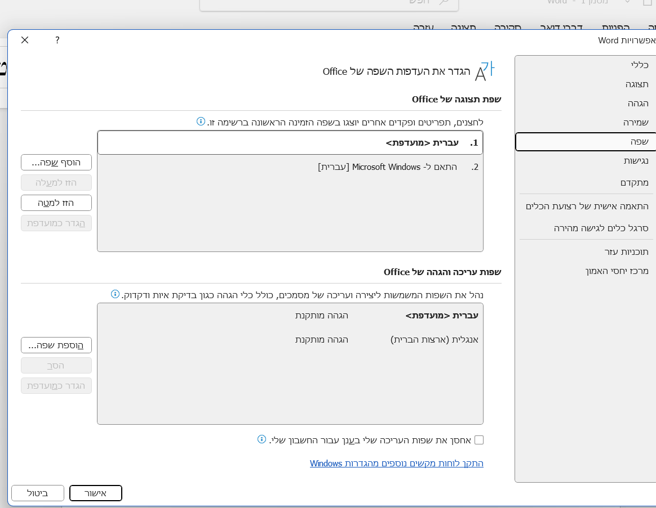Open the מתקדם settings category
This screenshot has width=656, height=508.
[x=634, y=182]
